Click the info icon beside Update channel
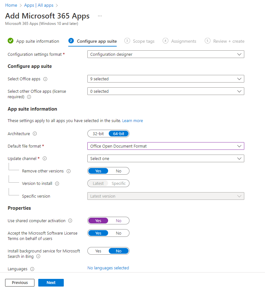The image size is (265, 291). (45, 158)
